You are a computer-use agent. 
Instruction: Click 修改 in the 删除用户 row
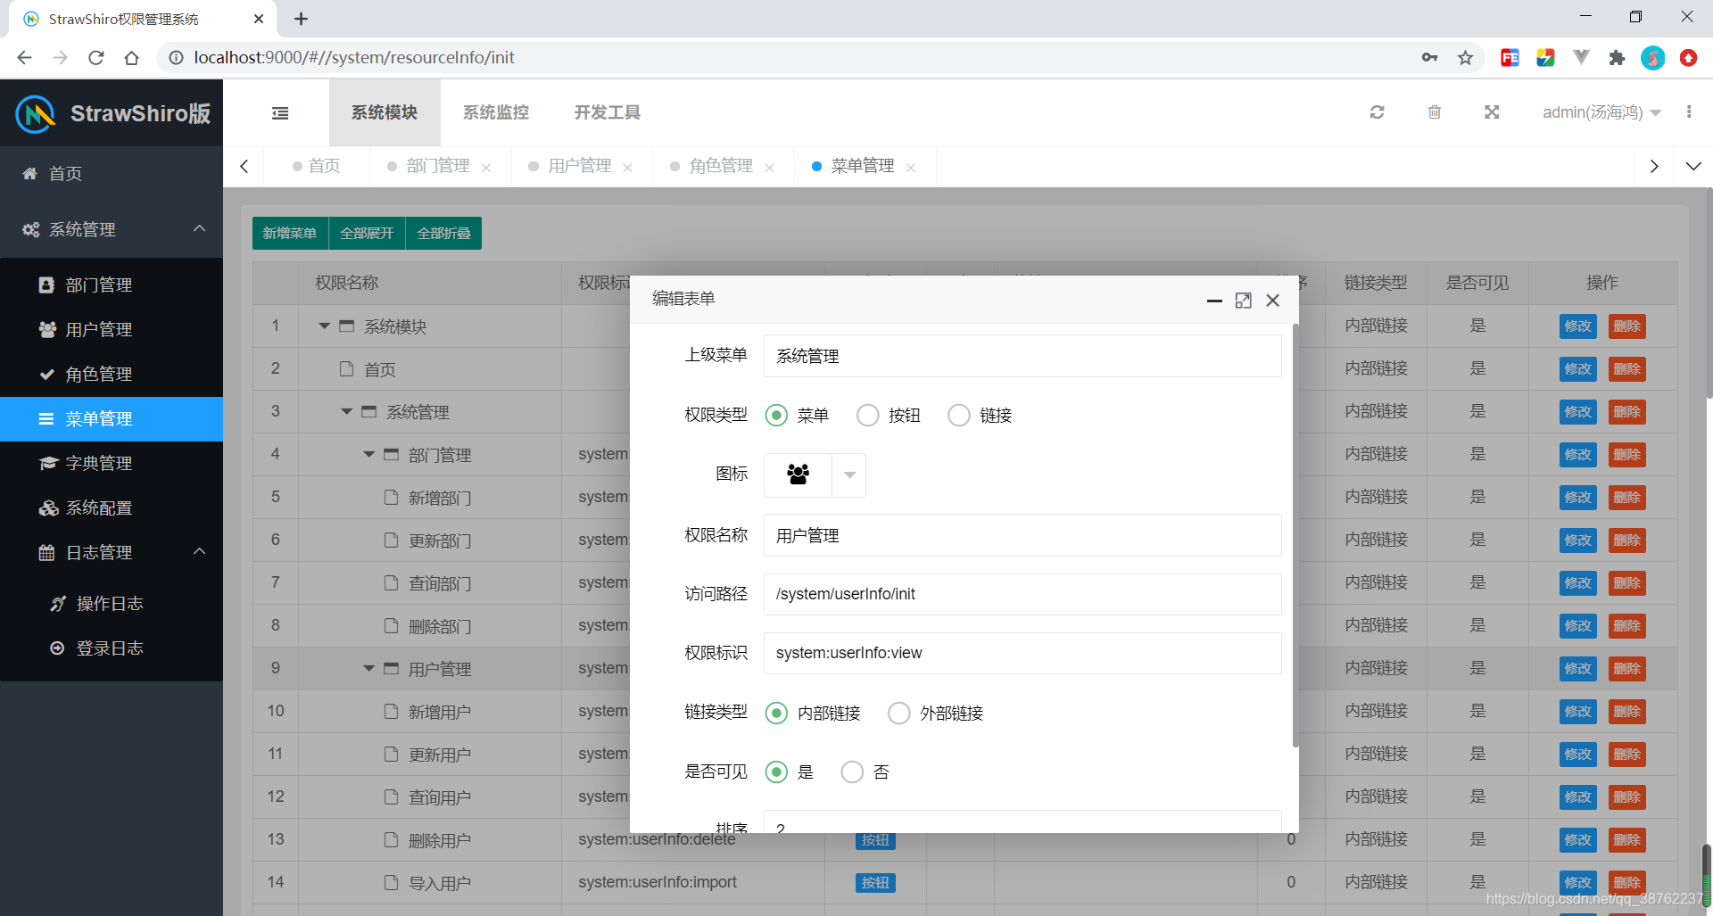coord(1577,840)
